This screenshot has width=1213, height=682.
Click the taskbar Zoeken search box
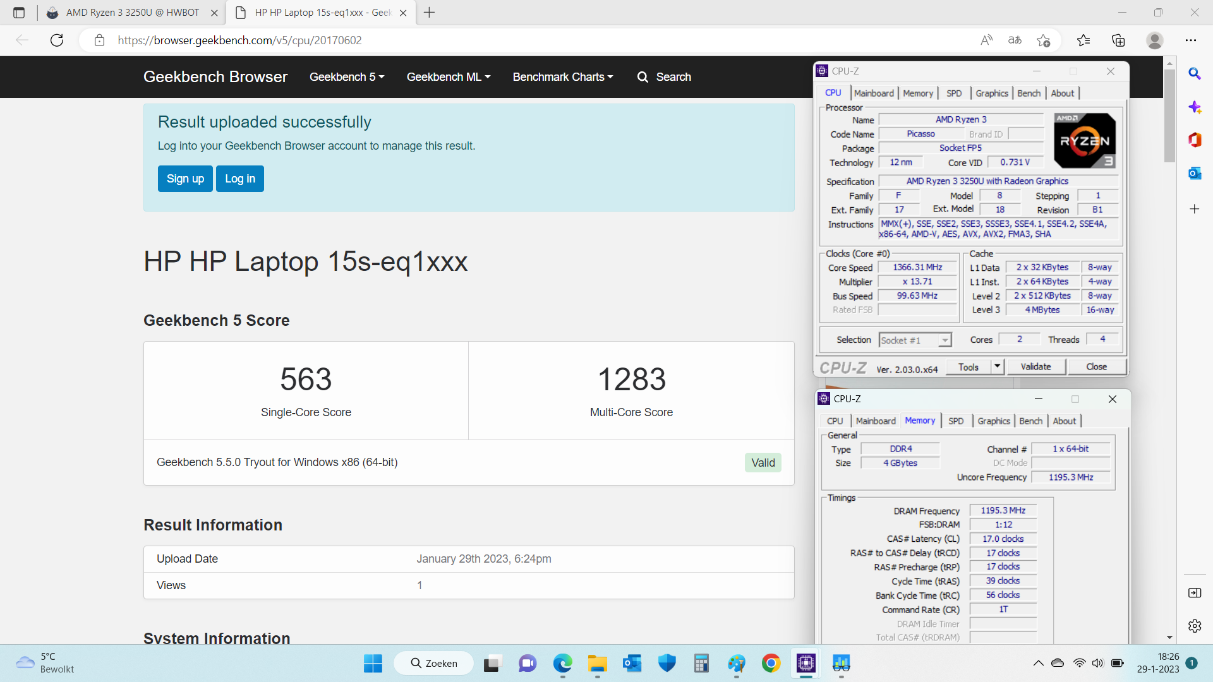434,663
